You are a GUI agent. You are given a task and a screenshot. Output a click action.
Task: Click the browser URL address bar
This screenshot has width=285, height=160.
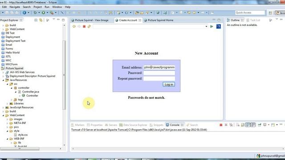tap(149, 27)
